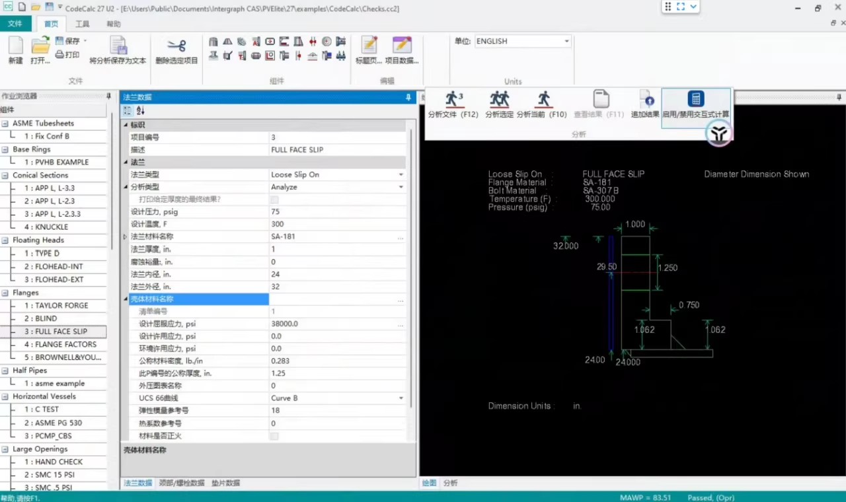This screenshot has width=846, height=502.
Task: Collapse the Flanges tree node
Action: (x=5, y=292)
